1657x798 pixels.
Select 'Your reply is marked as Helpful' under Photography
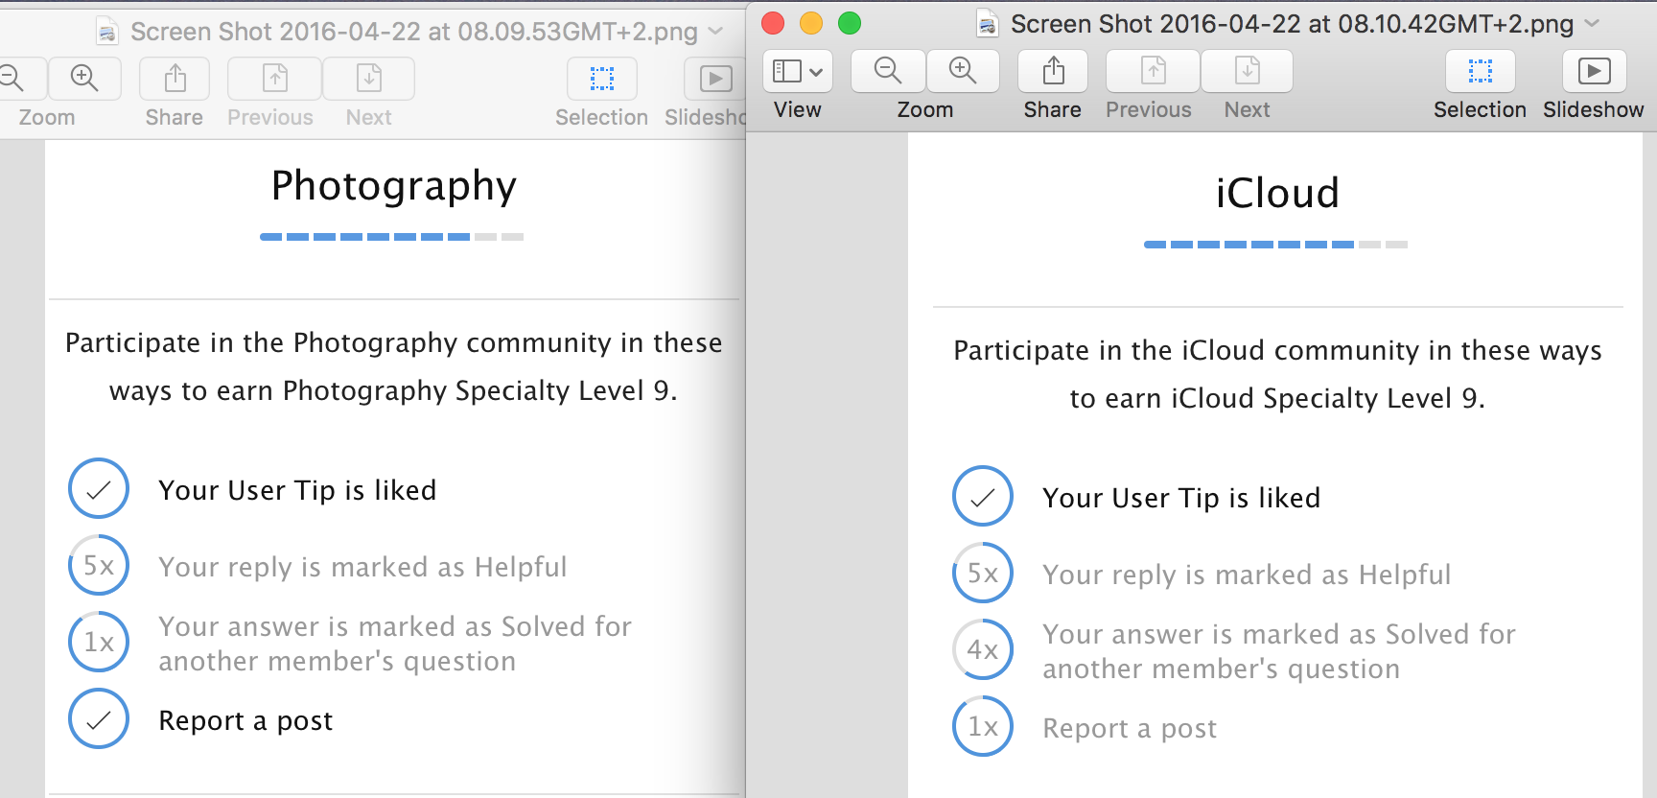point(362,567)
